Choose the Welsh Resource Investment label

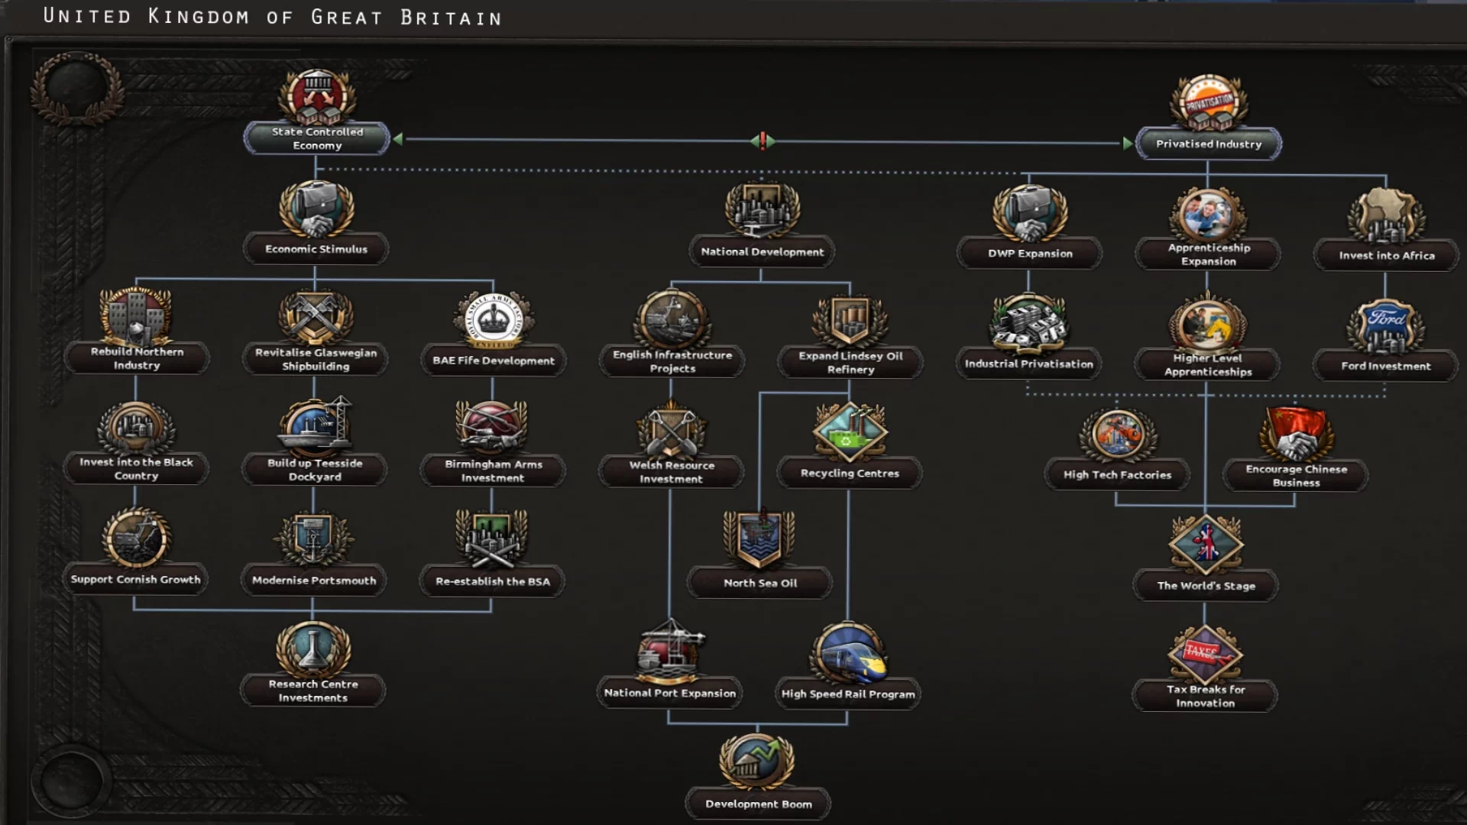(x=671, y=472)
